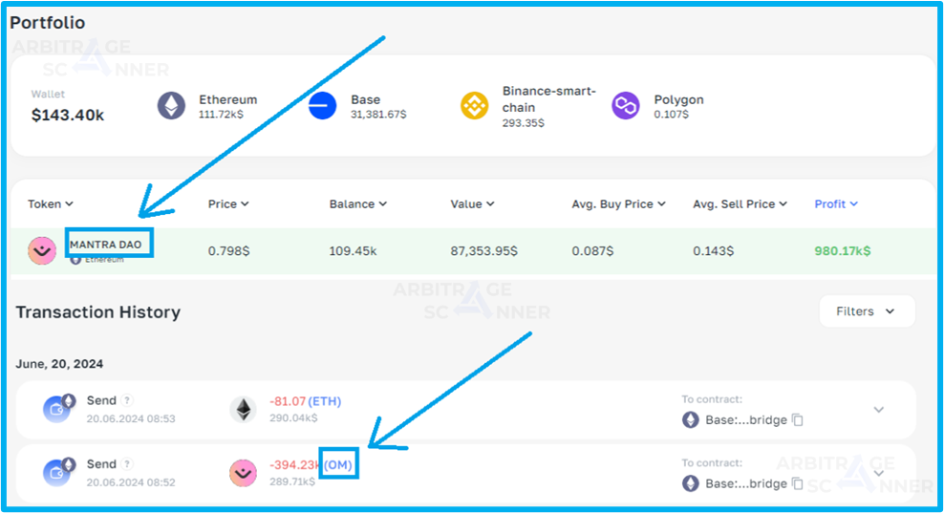Click the Transaction History heading
The height and width of the screenshot is (513, 944).
98,311
